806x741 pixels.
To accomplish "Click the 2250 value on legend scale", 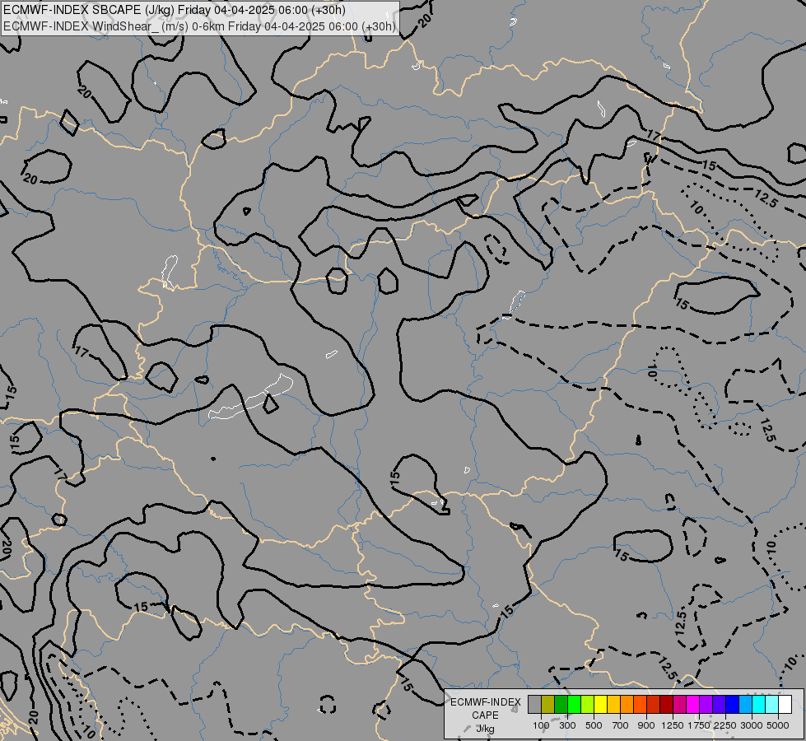I will 725,725.
